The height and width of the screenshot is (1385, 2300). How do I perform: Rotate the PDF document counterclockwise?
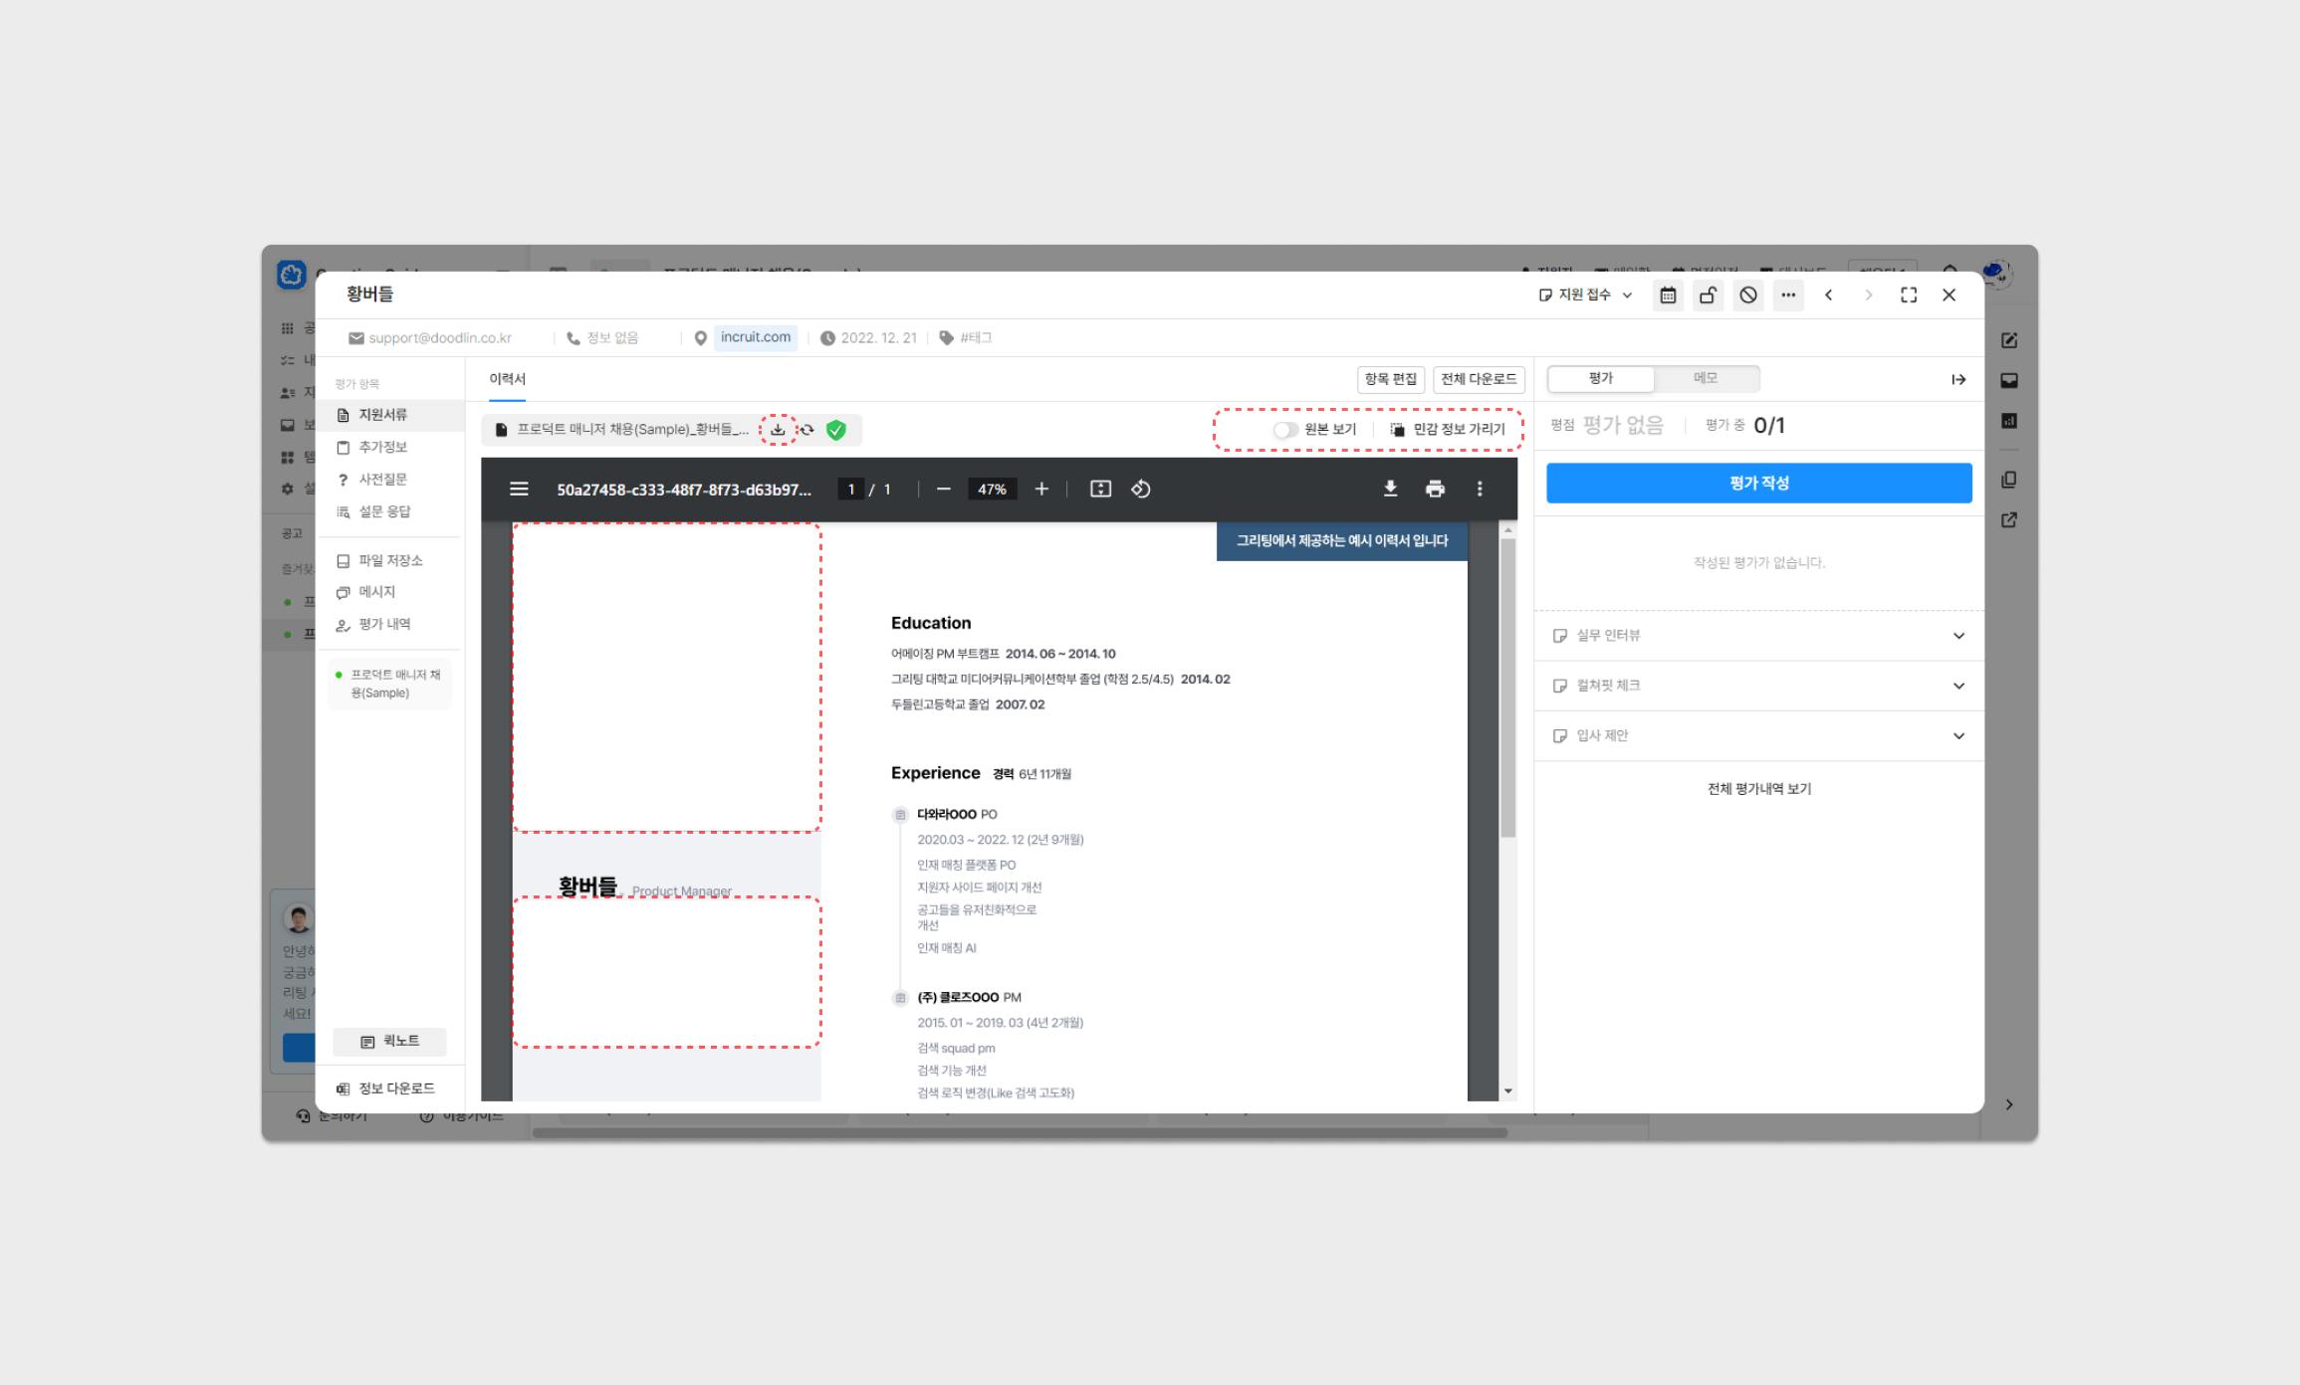tap(1141, 489)
